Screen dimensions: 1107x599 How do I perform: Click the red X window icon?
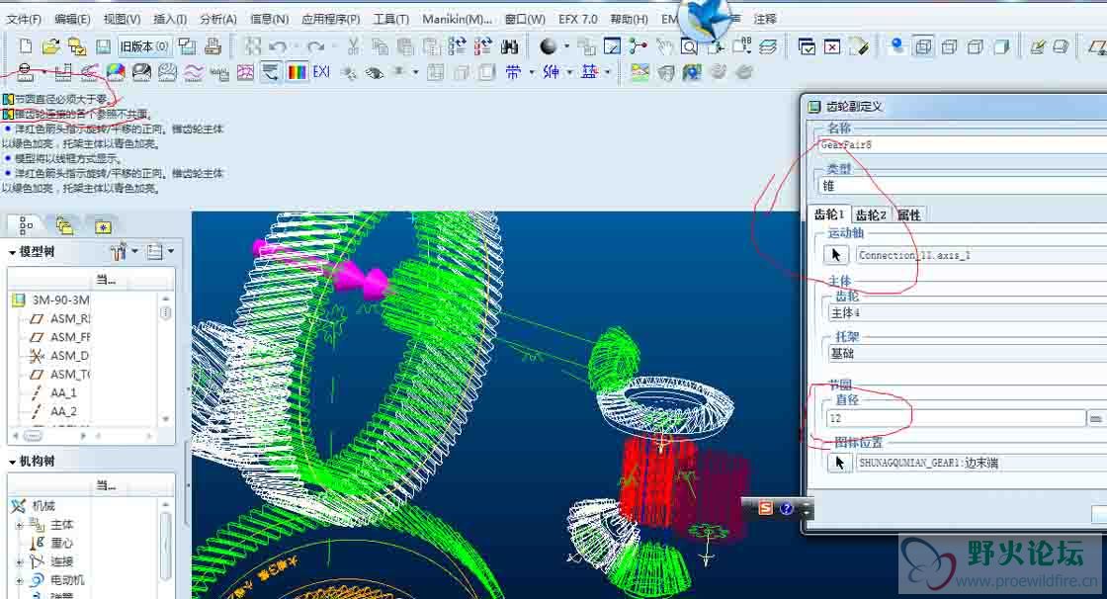(x=832, y=46)
